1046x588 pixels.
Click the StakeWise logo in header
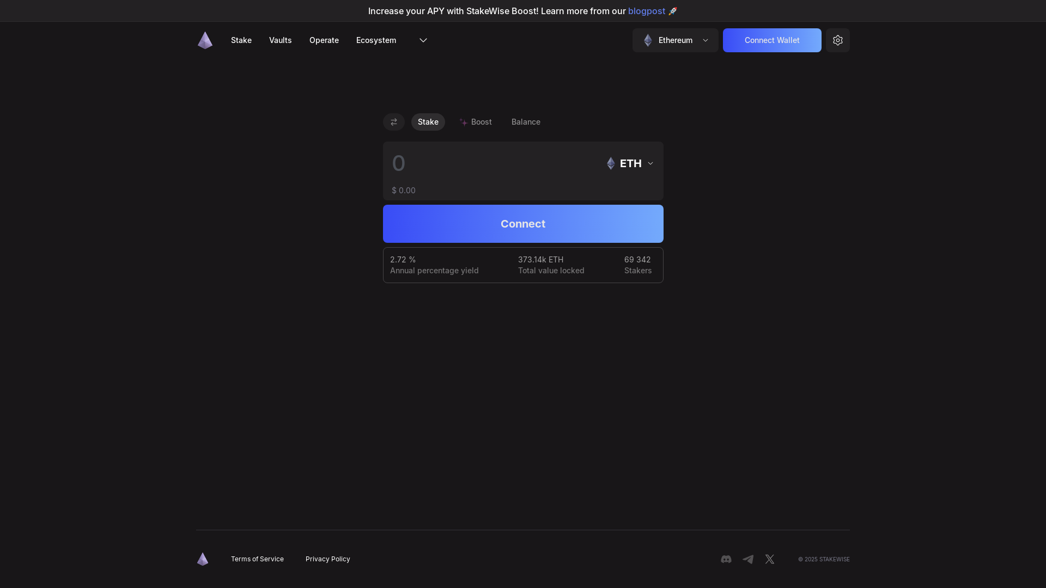tap(205, 40)
